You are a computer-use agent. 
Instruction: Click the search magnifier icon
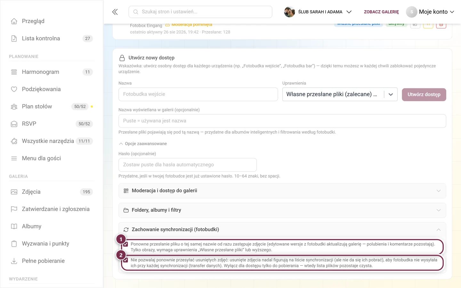[x=136, y=12]
